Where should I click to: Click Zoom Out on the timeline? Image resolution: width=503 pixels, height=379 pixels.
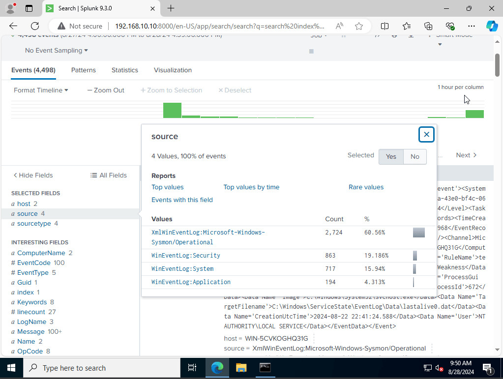coord(106,90)
